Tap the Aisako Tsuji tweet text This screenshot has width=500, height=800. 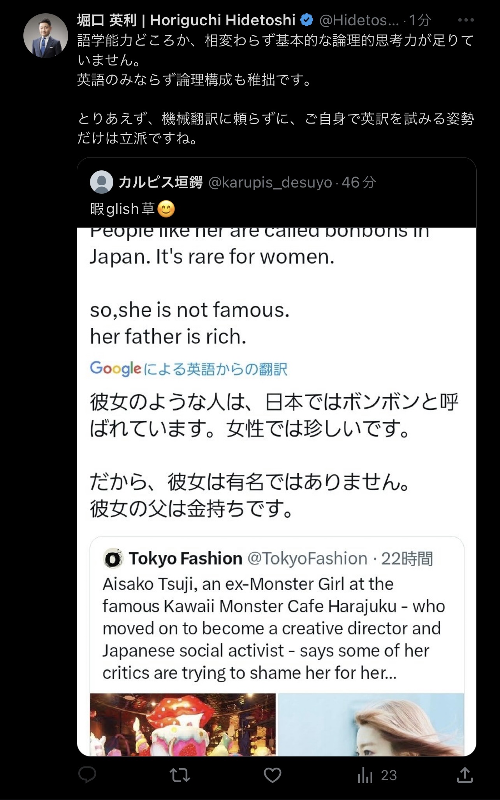click(274, 628)
